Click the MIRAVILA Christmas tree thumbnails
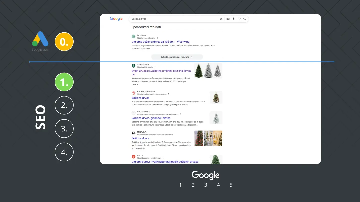This screenshot has height=202, width=360. coord(208,138)
